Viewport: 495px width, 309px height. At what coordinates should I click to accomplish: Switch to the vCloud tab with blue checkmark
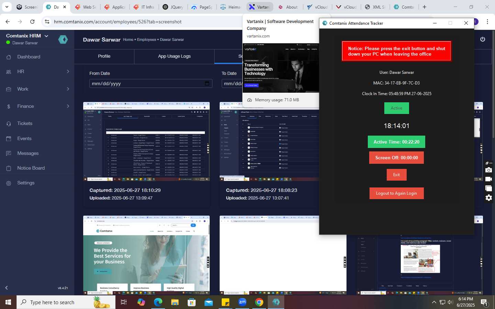coord(318,7)
